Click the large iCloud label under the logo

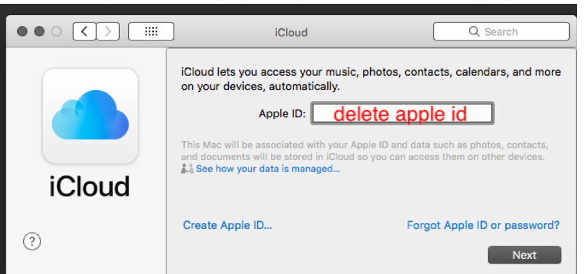(90, 186)
